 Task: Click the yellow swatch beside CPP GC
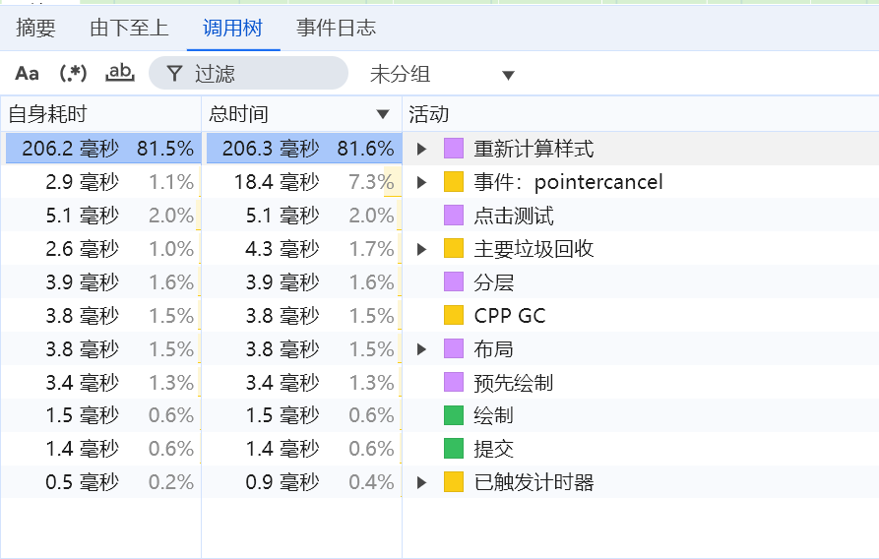(453, 316)
